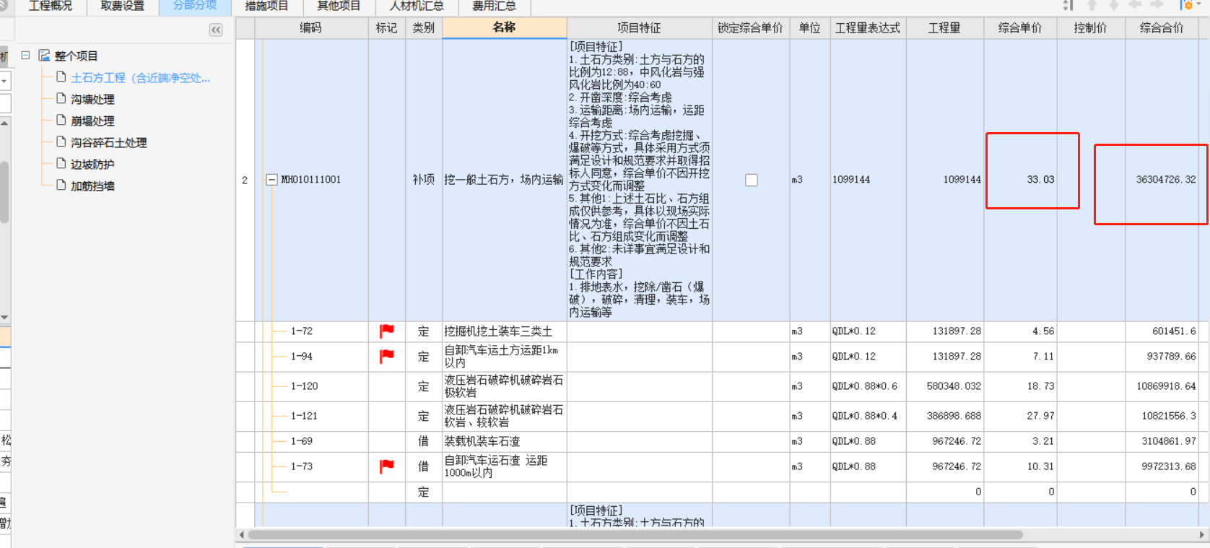
Task: Switch to the 取费设置 tab
Action: pos(123,6)
